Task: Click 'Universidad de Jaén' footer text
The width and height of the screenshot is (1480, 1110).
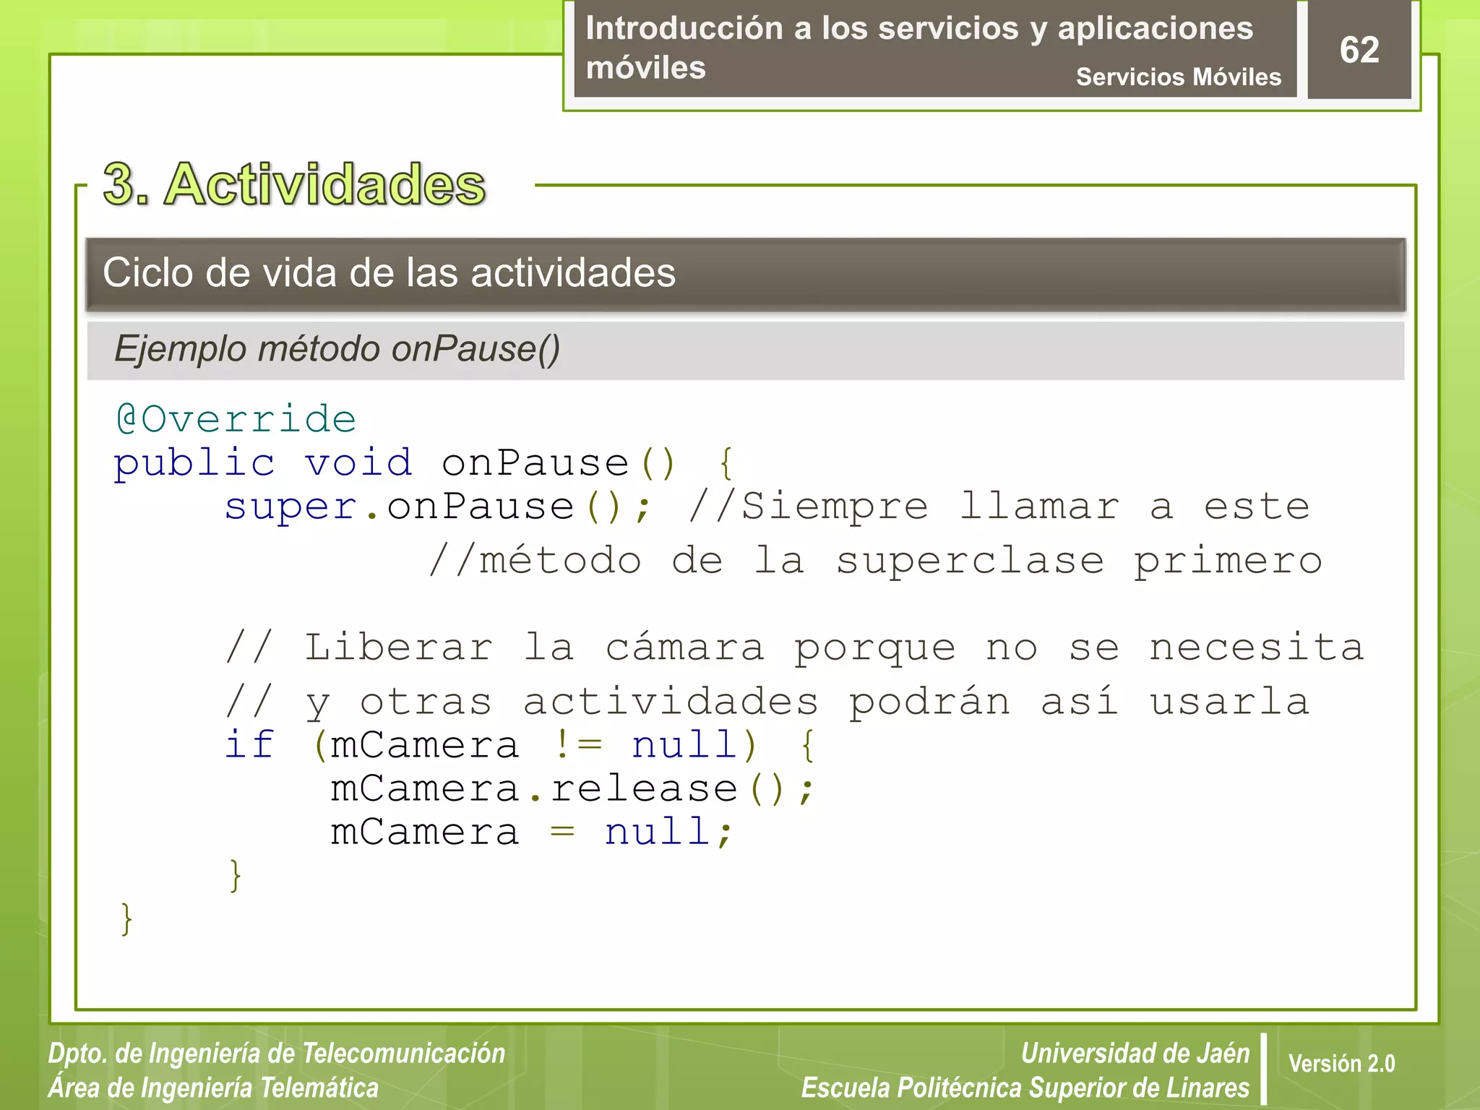Action: tap(1135, 1053)
